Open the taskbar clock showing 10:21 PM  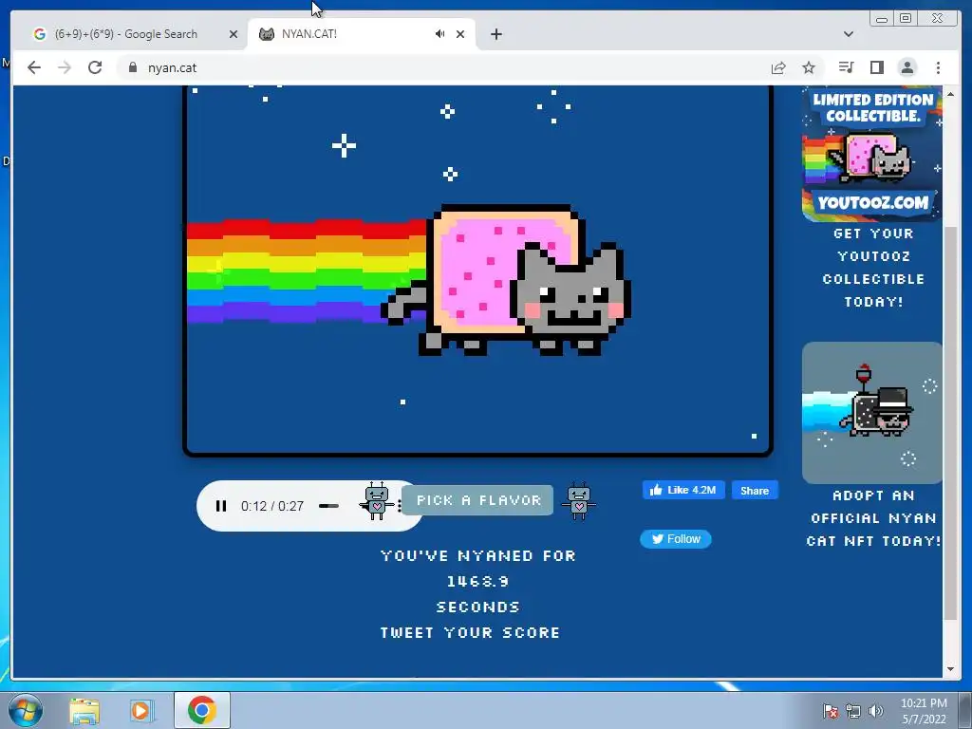click(924, 711)
